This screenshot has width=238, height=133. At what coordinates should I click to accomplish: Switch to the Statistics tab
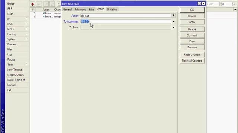112,9
